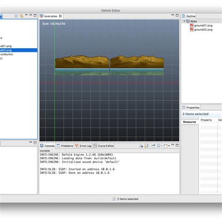The image size is (222, 222).
Task: Minimize the level.atlas editor area
Action: click(x=173, y=15)
